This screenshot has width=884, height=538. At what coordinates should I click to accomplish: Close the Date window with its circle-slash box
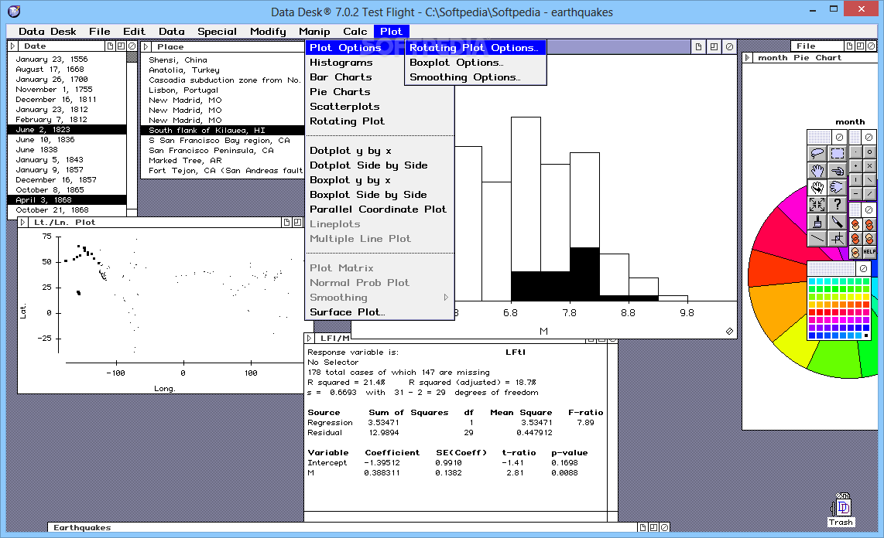pos(132,46)
